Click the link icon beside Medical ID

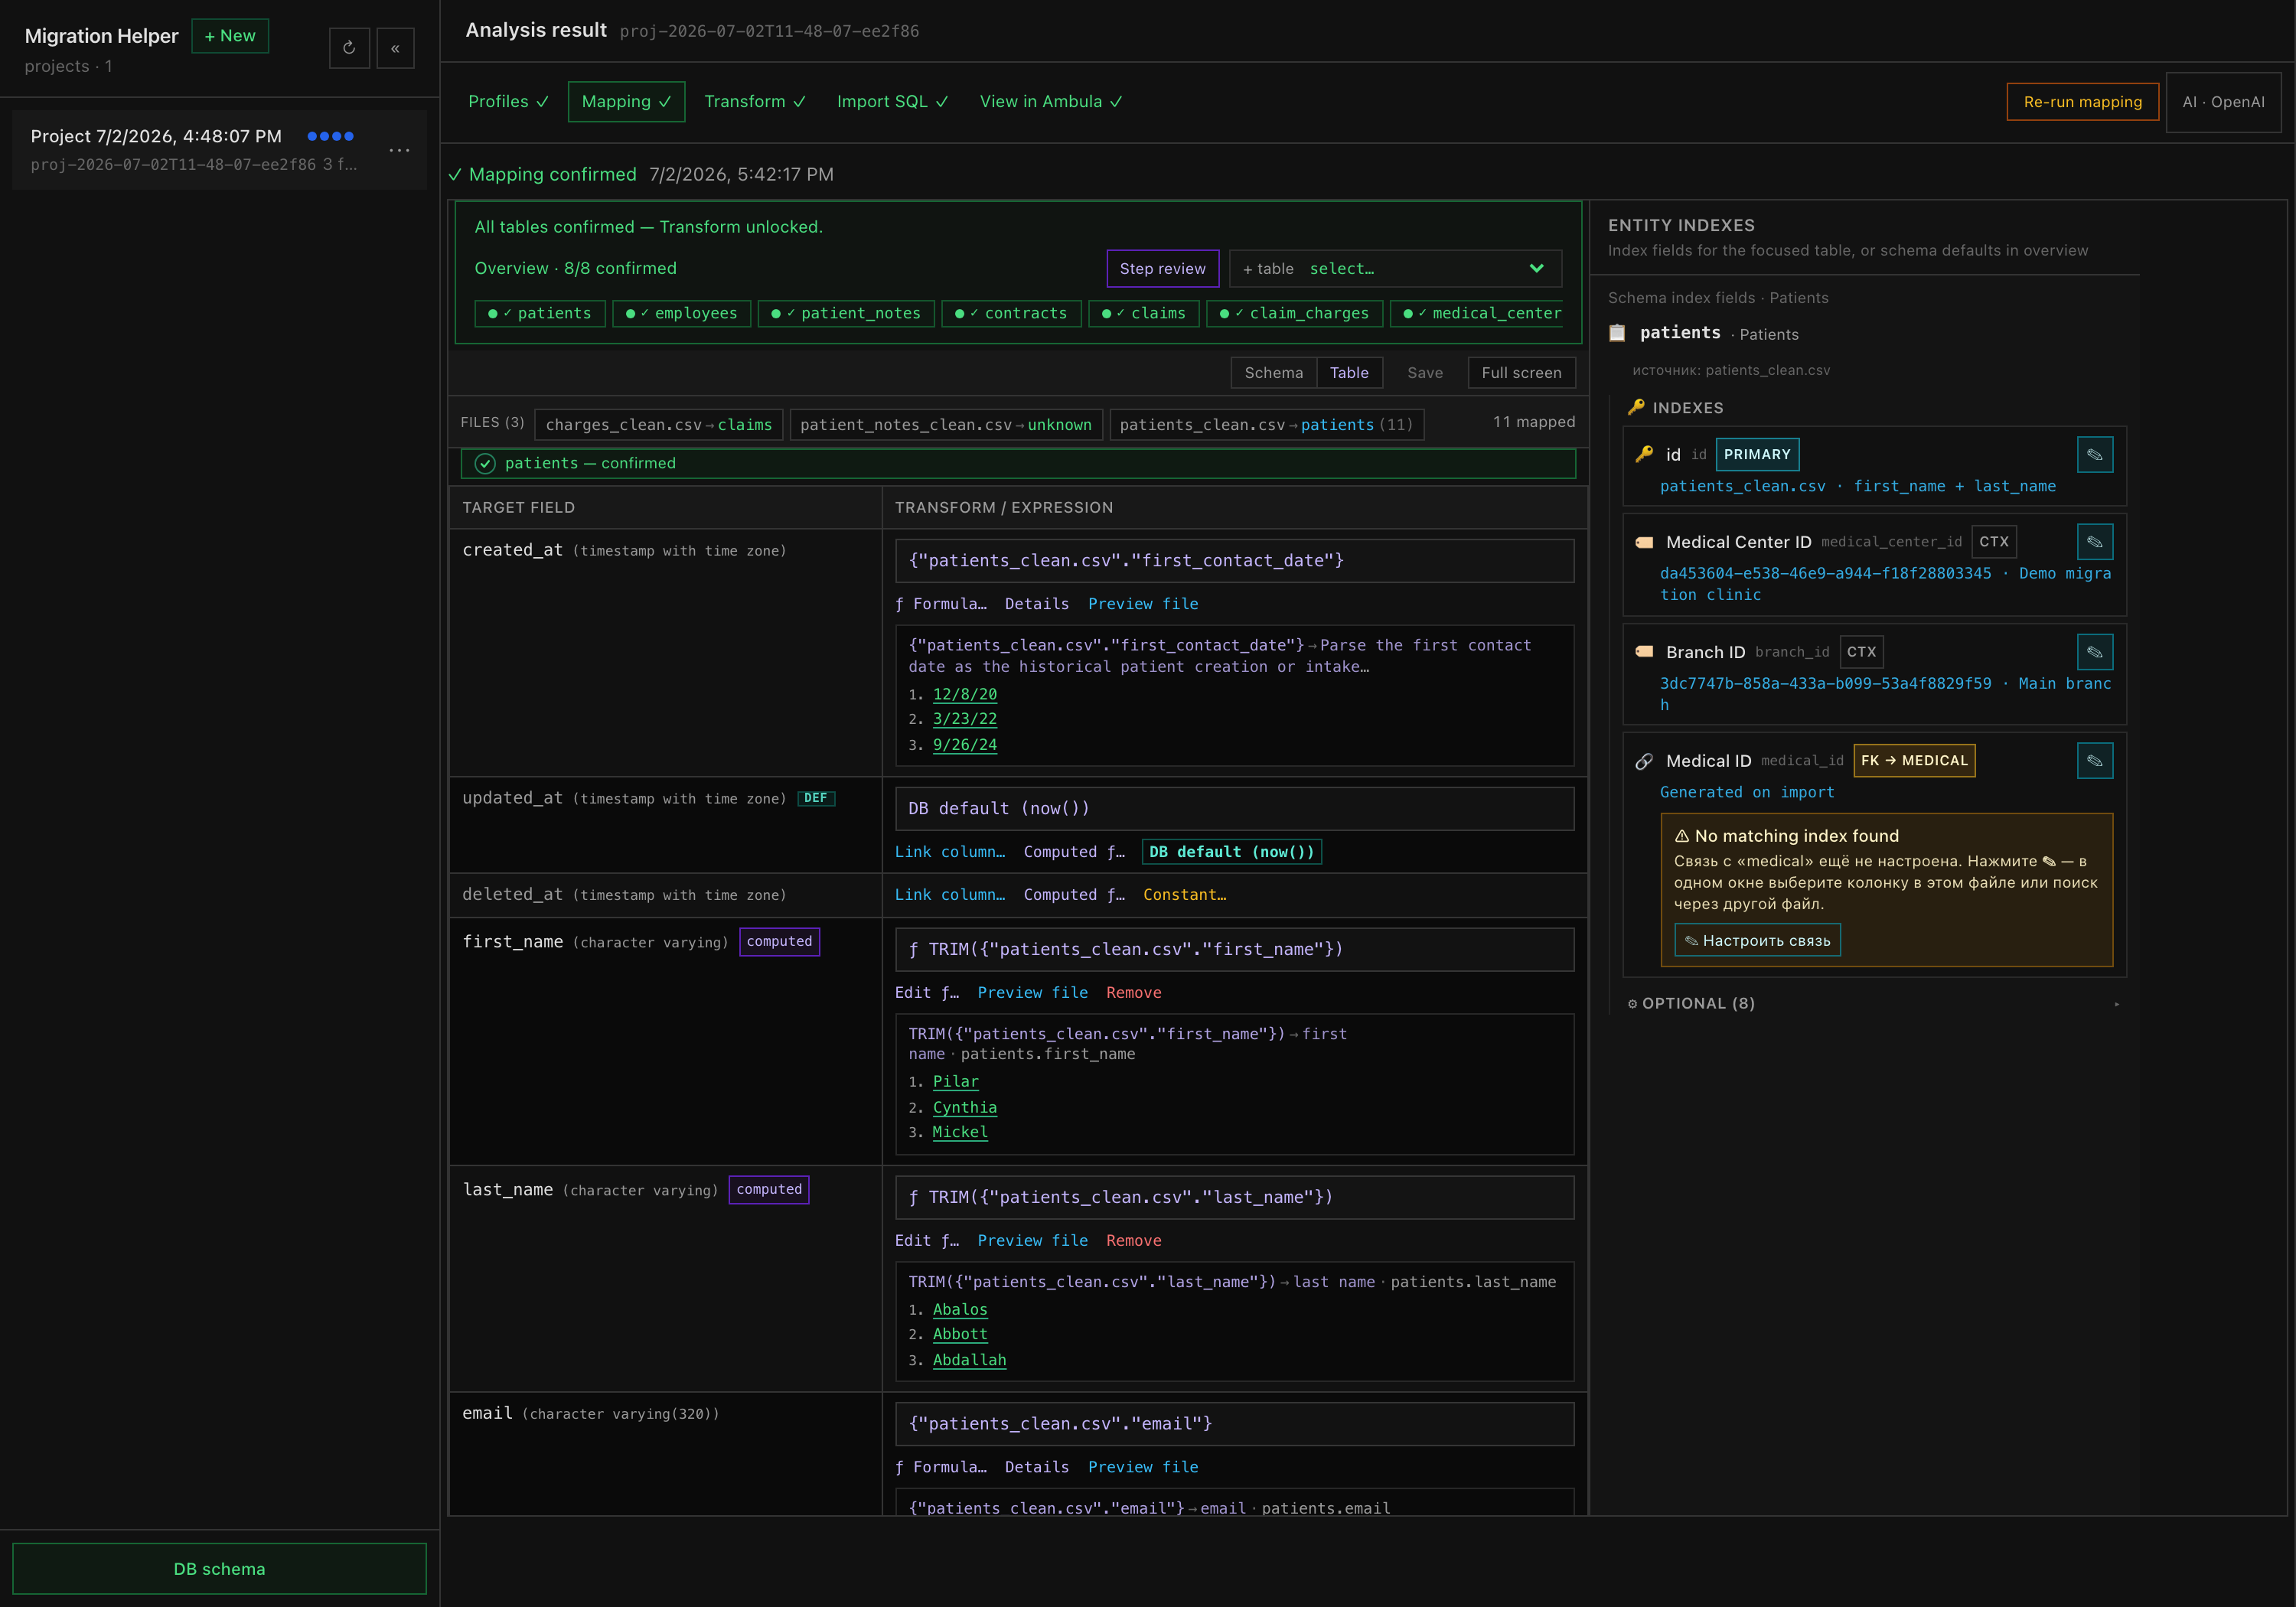tap(1644, 761)
